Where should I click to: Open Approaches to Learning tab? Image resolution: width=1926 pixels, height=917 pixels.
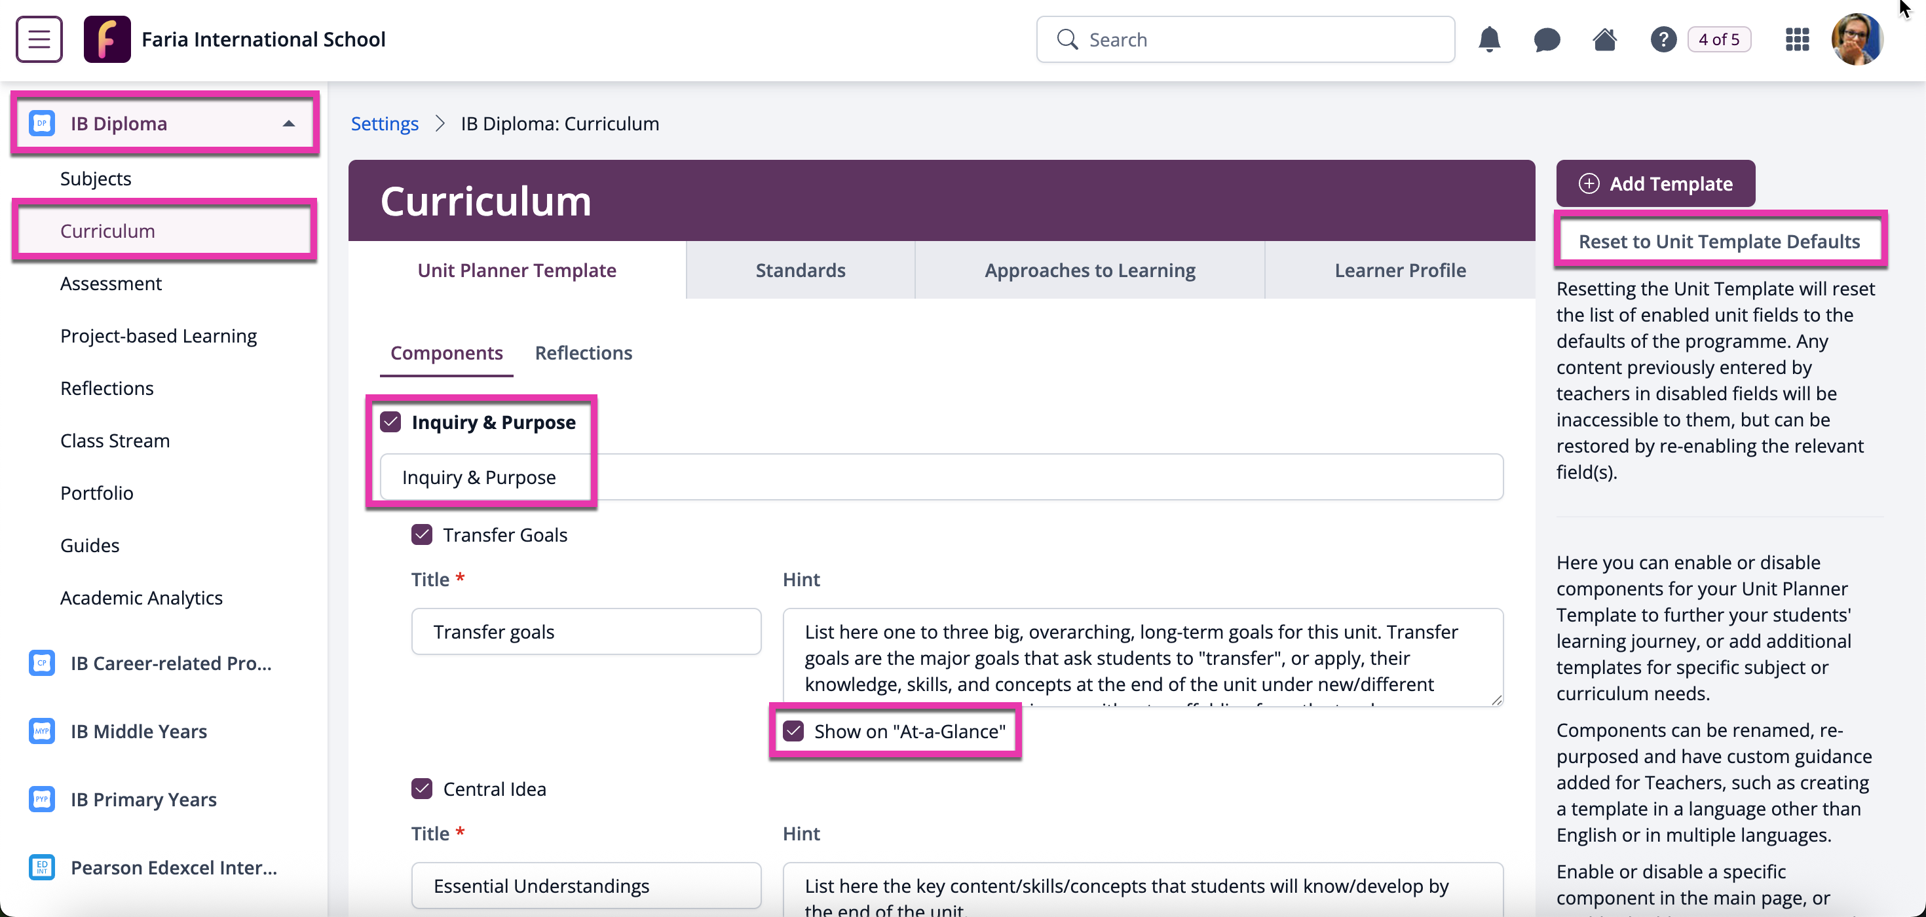click(1089, 270)
